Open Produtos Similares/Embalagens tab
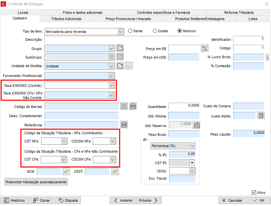 [x=200, y=19]
